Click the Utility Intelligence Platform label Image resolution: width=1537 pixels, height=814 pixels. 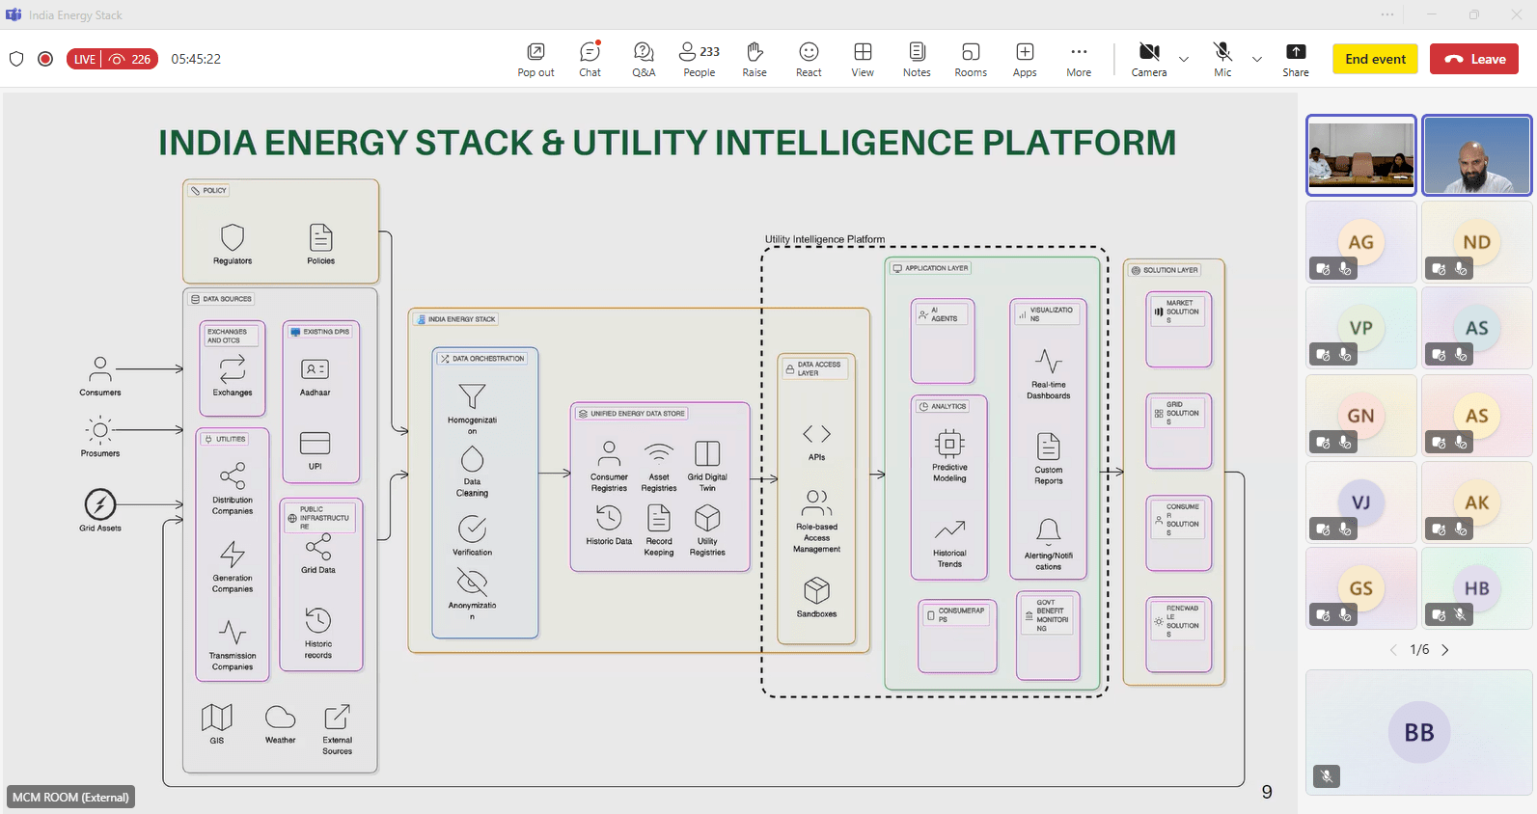coord(825,239)
